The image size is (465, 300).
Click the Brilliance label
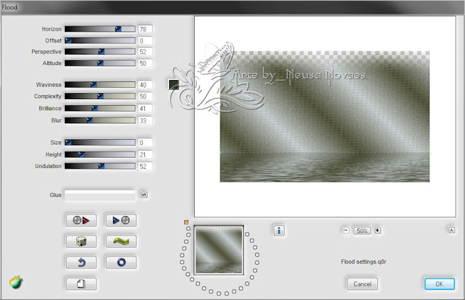(x=50, y=108)
